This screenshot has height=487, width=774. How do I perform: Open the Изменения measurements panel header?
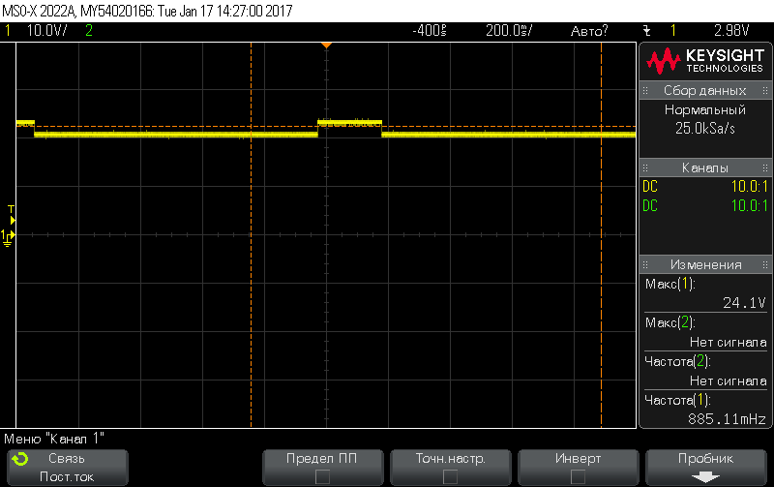[705, 264]
